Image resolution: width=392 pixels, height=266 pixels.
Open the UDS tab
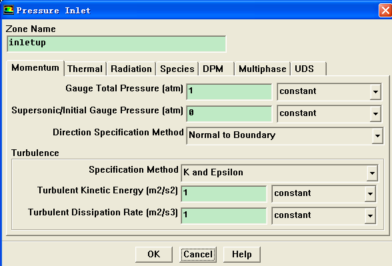click(x=309, y=69)
